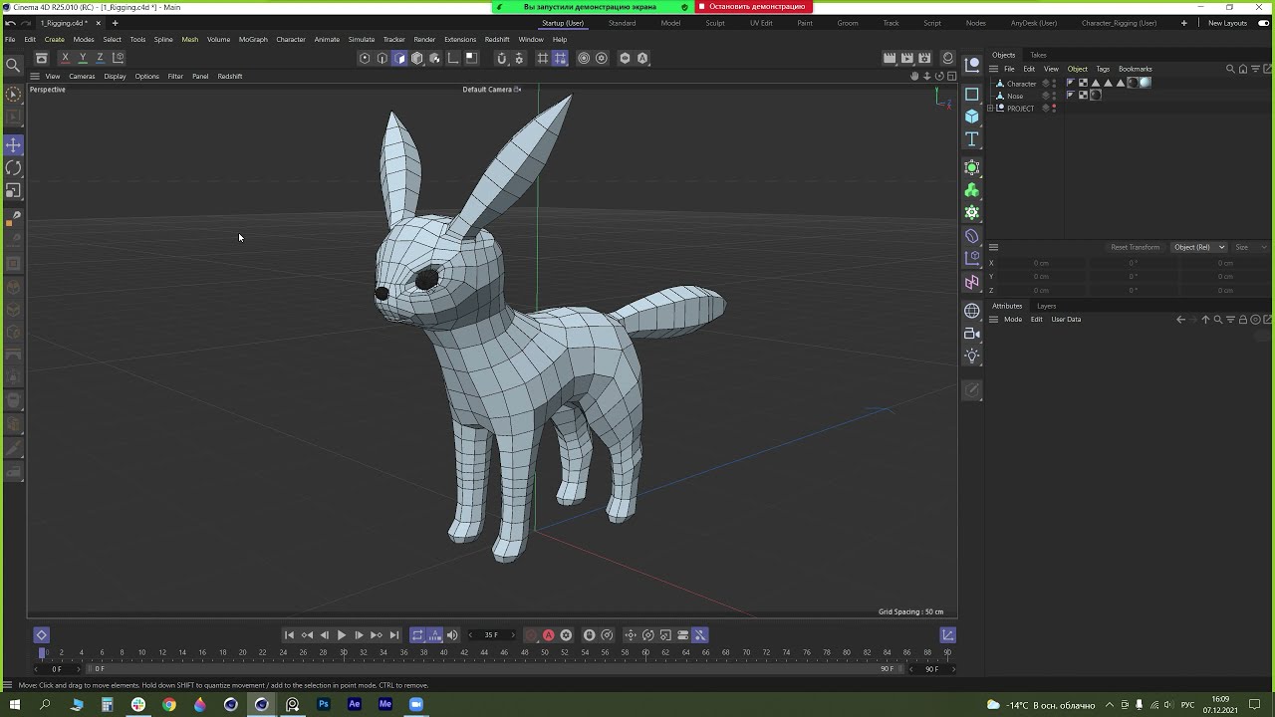This screenshot has height=717, width=1275.
Task: Add a Camera object icon
Action: [x=972, y=334]
